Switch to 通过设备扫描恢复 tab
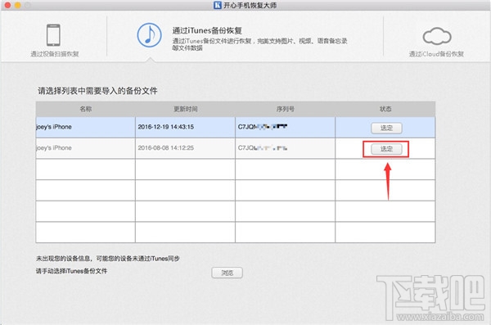 pos(54,40)
